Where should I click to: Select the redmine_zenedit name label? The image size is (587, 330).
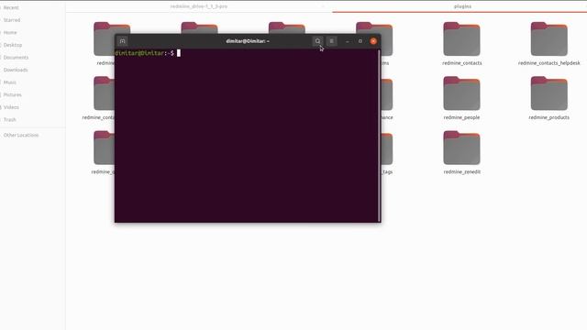(462, 171)
